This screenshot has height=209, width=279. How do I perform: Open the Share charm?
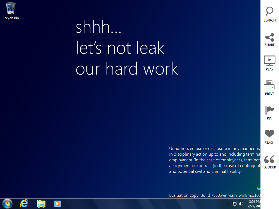pos(269,40)
